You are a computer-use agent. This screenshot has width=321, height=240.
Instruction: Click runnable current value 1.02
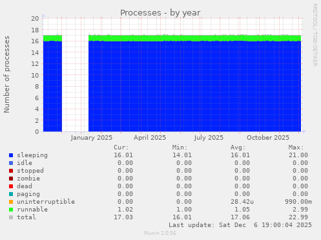point(125,210)
